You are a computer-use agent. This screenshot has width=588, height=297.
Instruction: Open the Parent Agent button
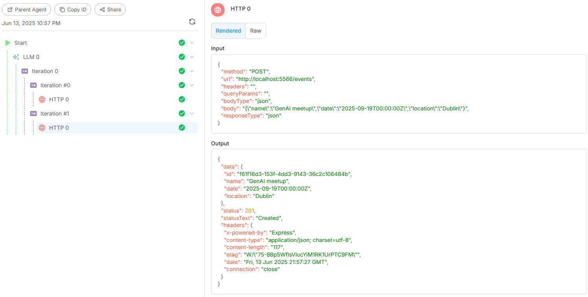pos(27,9)
